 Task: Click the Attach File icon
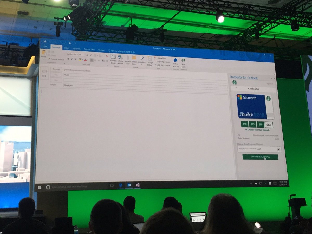pos(127,57)
